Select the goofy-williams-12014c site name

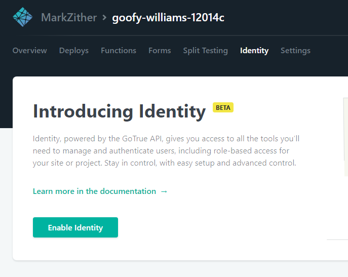tap(168, 18)
